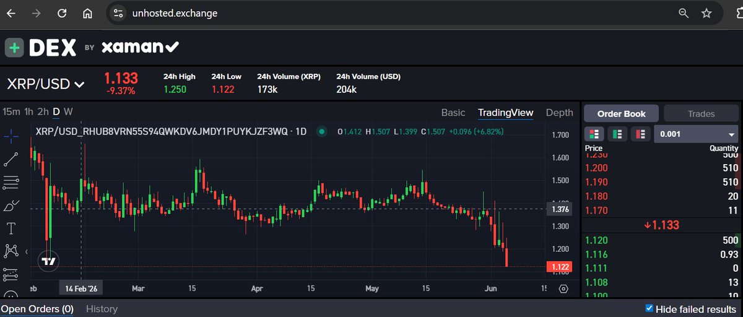Click bid price 1.116 in order book
This screenshot has height=317, width=743.
point(597,254)
